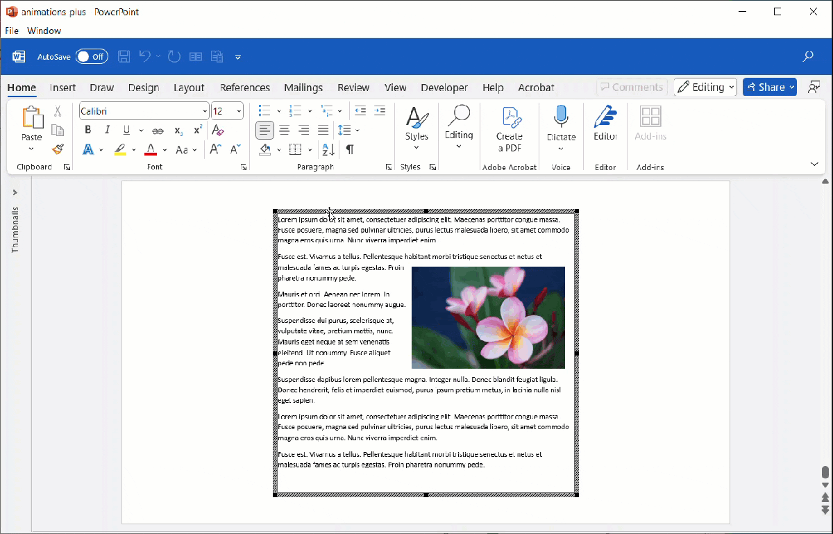Apply Subscript formatting
This screenshot has height=534, width=833.
178,131
